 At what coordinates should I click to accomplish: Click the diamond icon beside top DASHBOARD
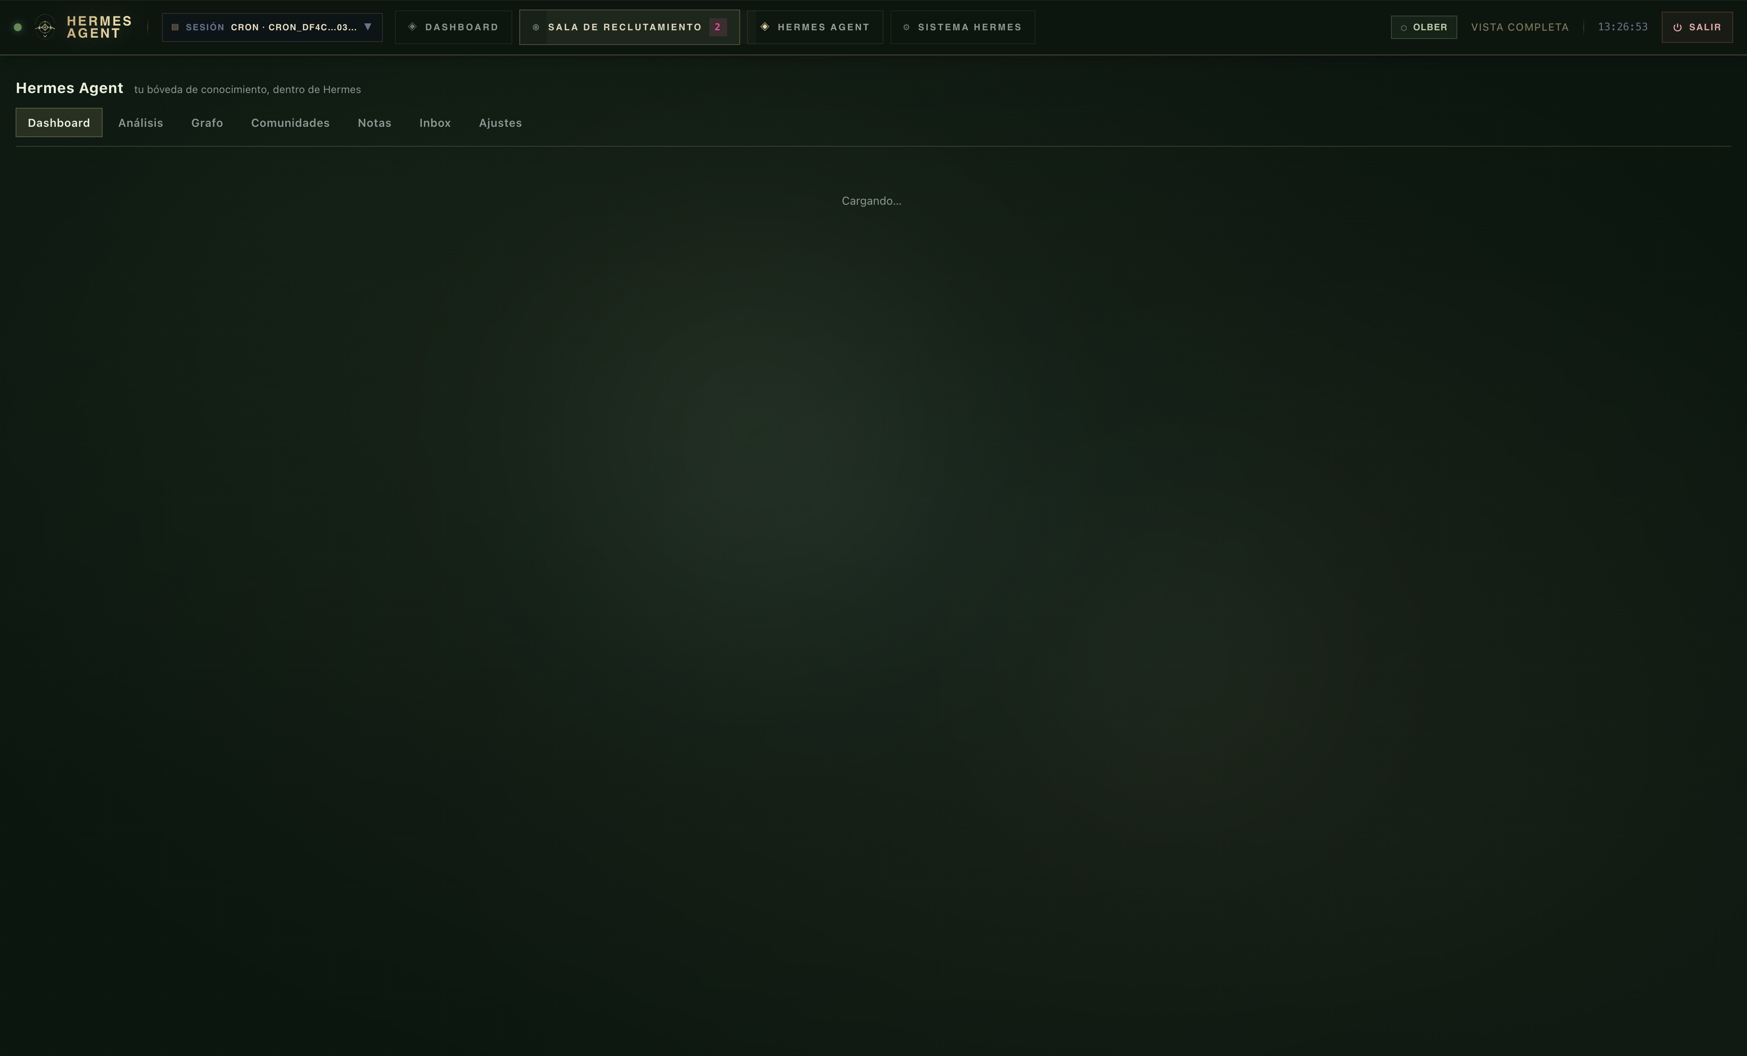[412, 27]
